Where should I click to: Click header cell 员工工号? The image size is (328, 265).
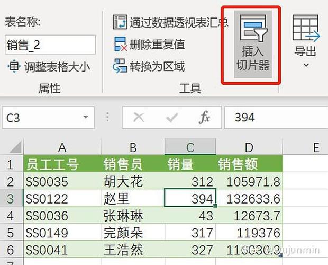(62, 164)
